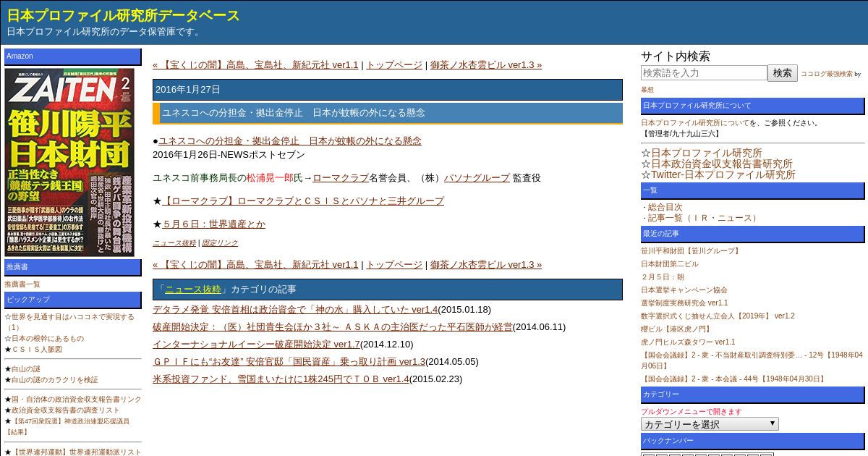Open recent post 櫻ビル【港区虎ノ門】
Screen dimensions: 868x456
pos(676,329)
